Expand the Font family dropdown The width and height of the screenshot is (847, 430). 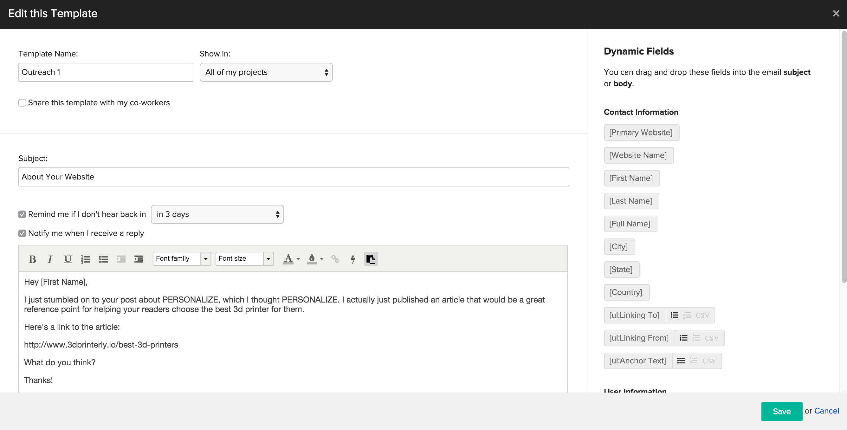pyautogui.click(x=182, y=258)
